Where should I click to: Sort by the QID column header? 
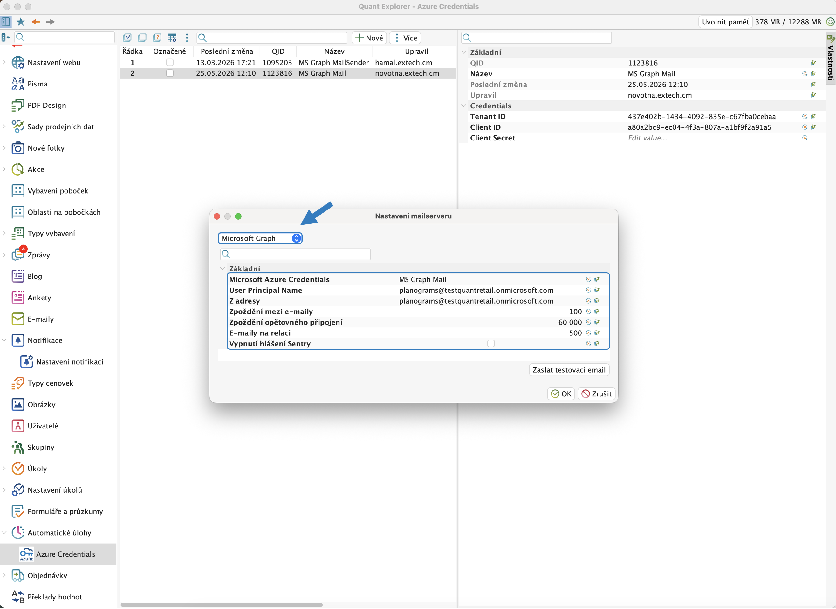[278, 51]
